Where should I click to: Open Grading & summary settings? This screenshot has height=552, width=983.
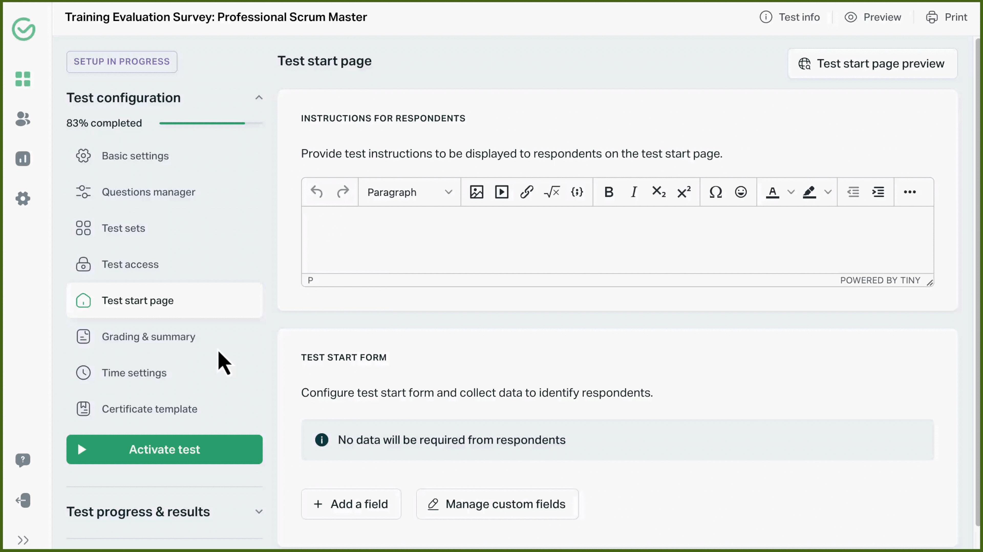148,337
